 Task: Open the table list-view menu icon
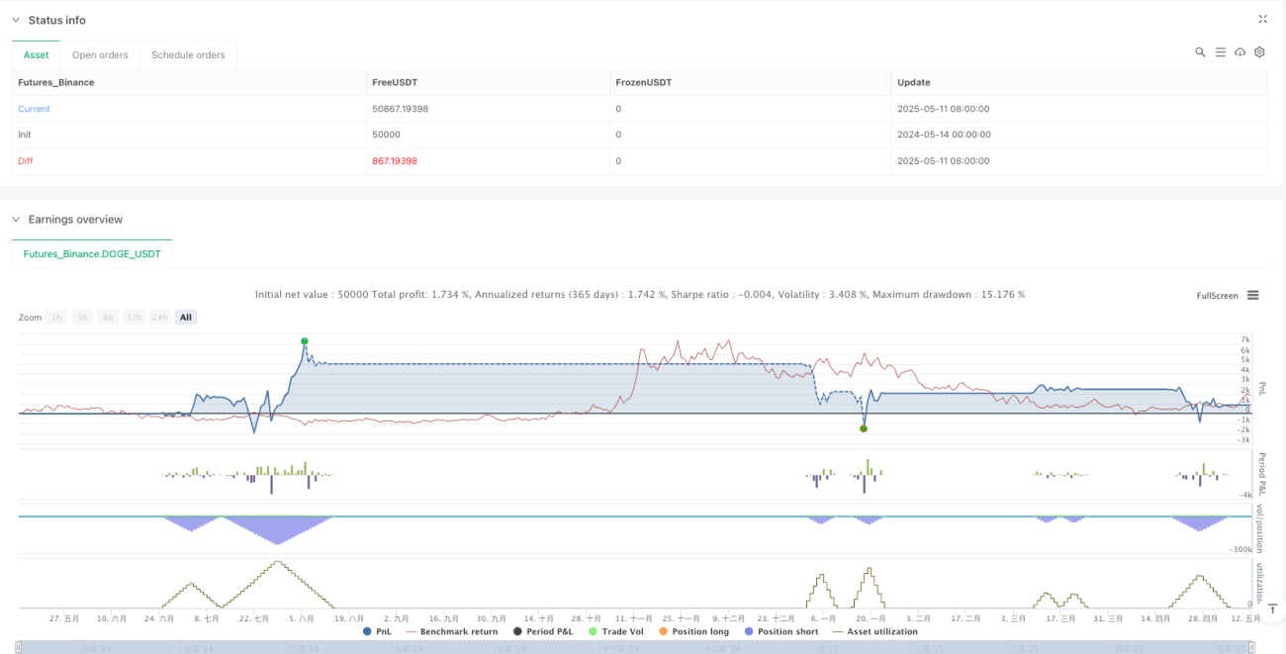[x=1220, y=51]
